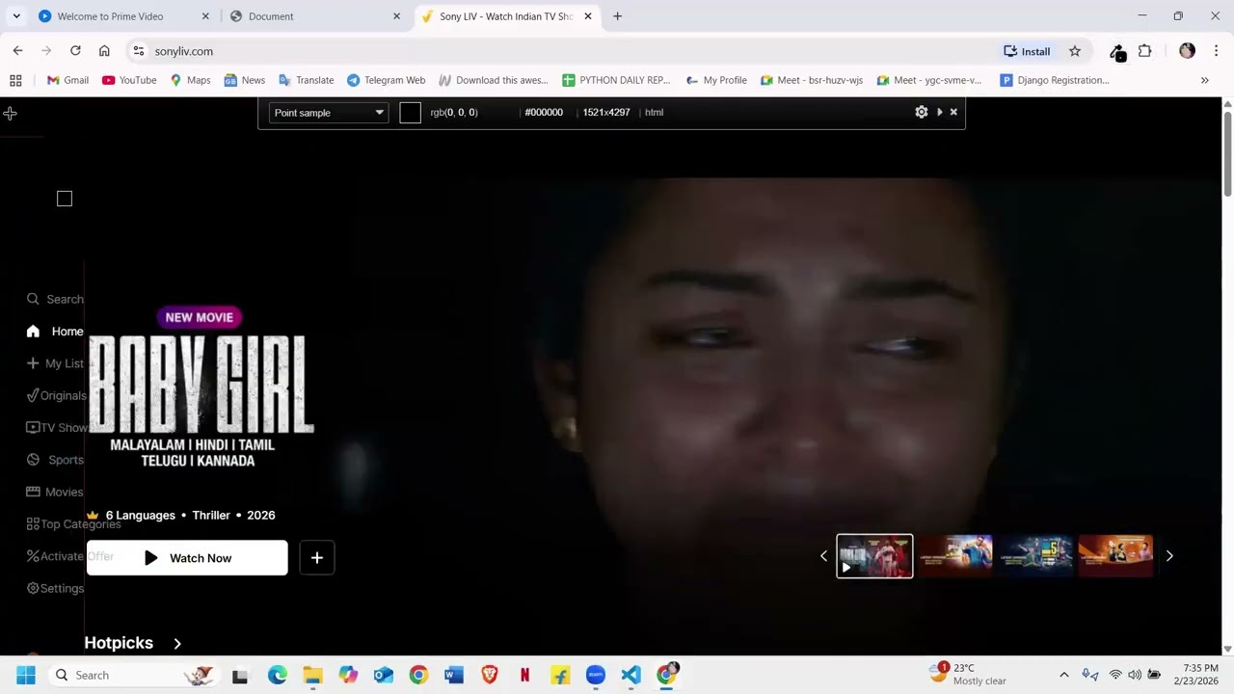Open Top Categories icon in sidebar
Viewport: 1234px width, 694px height.
click(33, 524)
